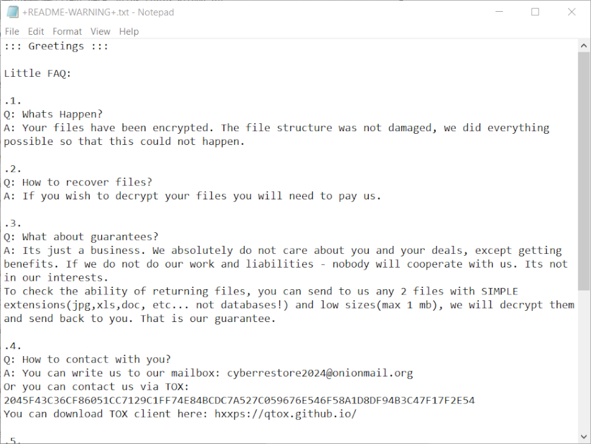This screenshot has width=591, height=444.
Task: Close the Notepad window
Action: 571,12
